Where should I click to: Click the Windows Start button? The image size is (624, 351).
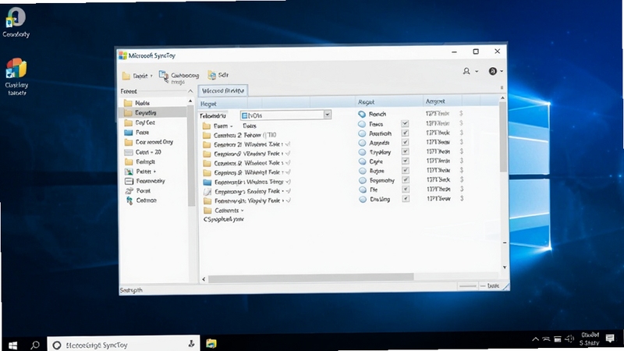click(12, 345)
